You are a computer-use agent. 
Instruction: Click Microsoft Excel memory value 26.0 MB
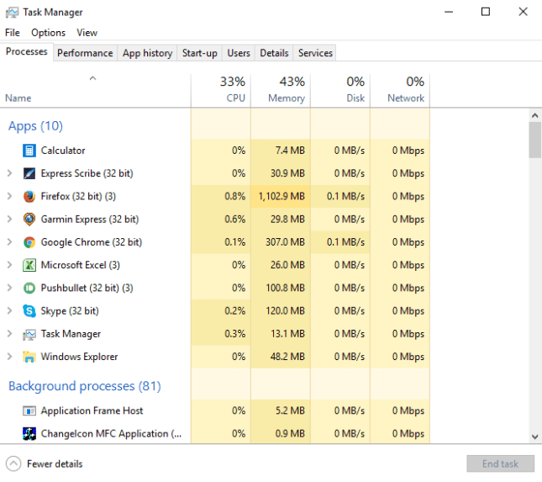[x=287, y=265]
